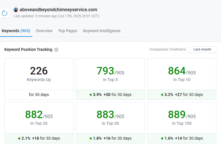The image size is (221, 148).
Task: Click the info icon beside Keyword Position Tracking
Action: point(56,50)
